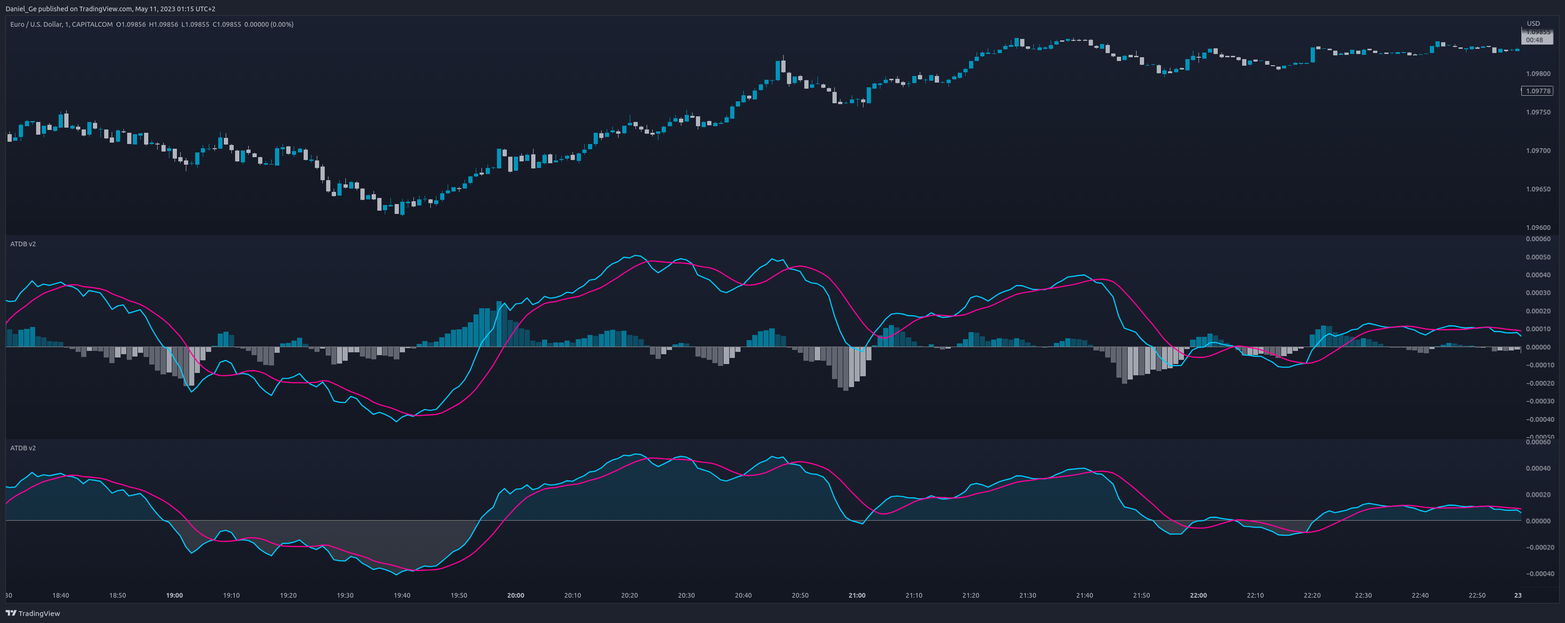Click the 19:50 time axis label

point(458,596)
